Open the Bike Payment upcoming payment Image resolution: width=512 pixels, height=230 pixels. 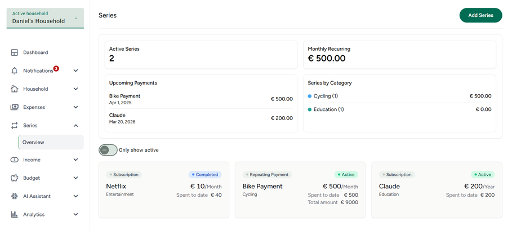point(201,99)
